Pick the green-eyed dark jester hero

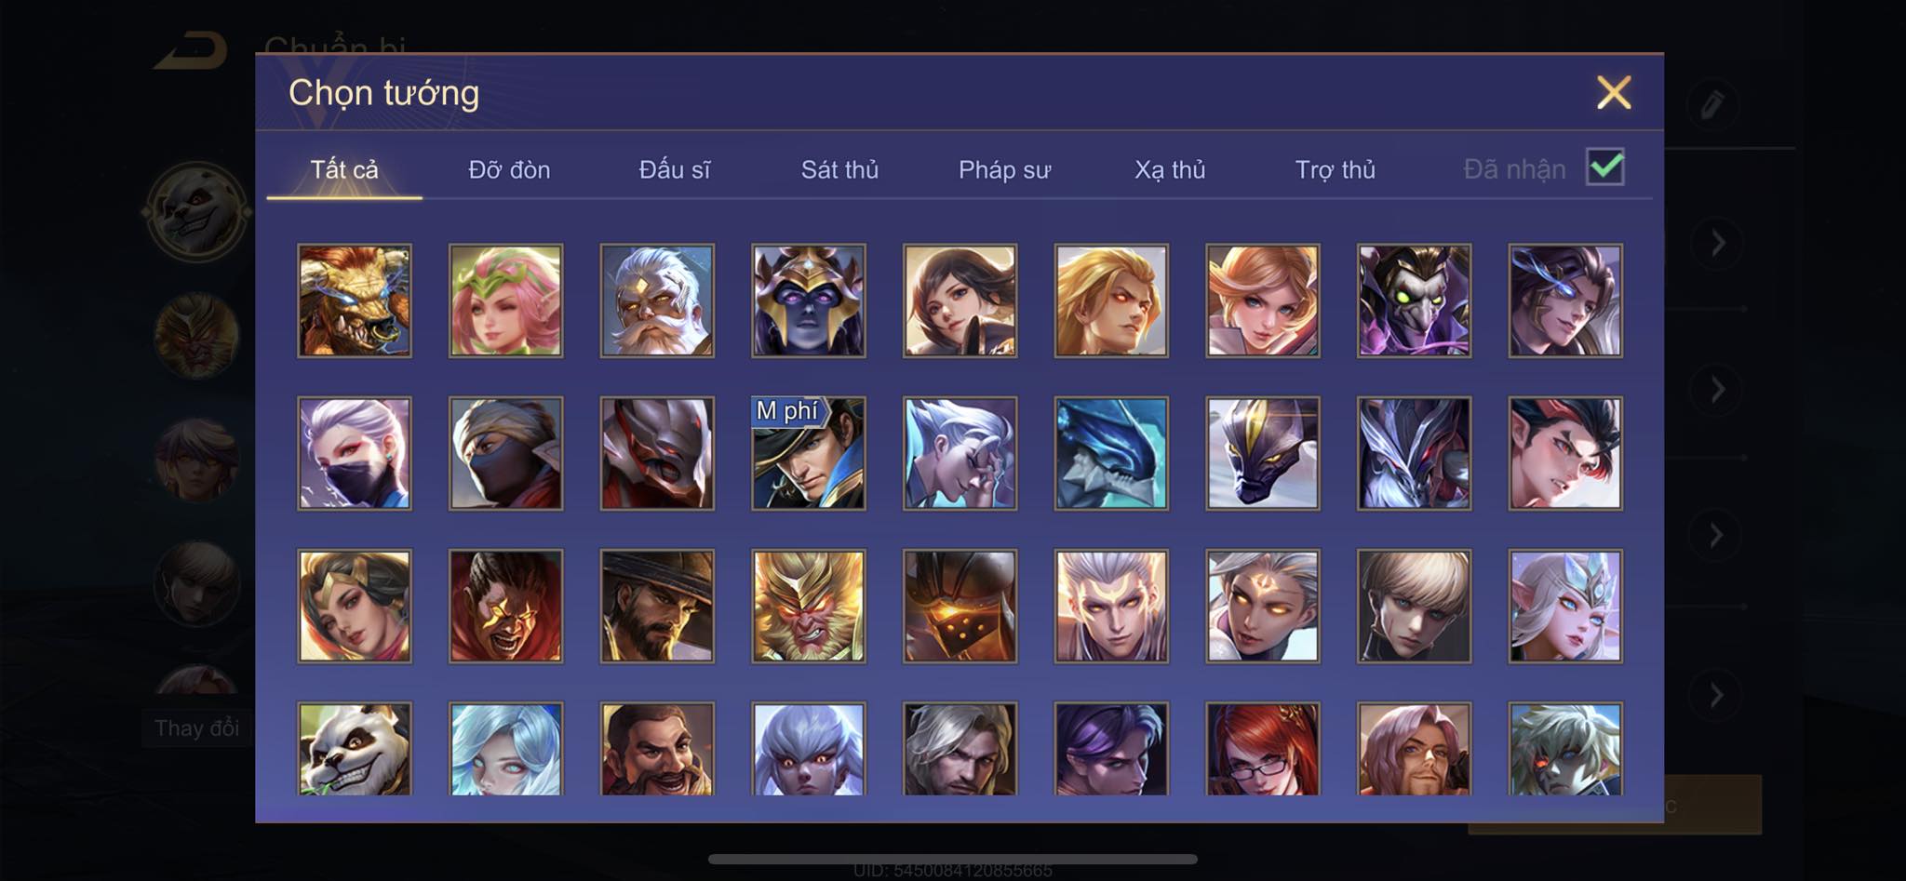[1415, 300]
